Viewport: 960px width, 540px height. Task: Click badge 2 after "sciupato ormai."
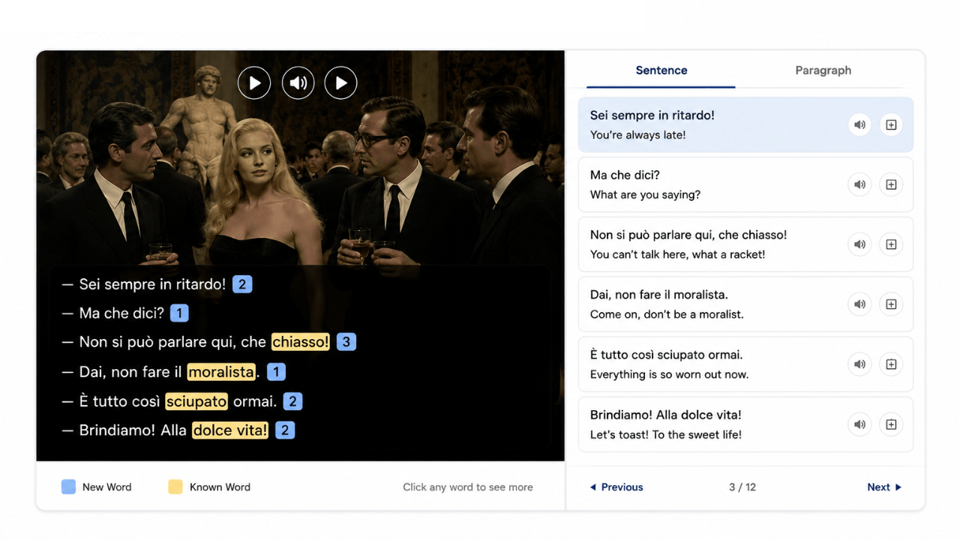(293, 401)
